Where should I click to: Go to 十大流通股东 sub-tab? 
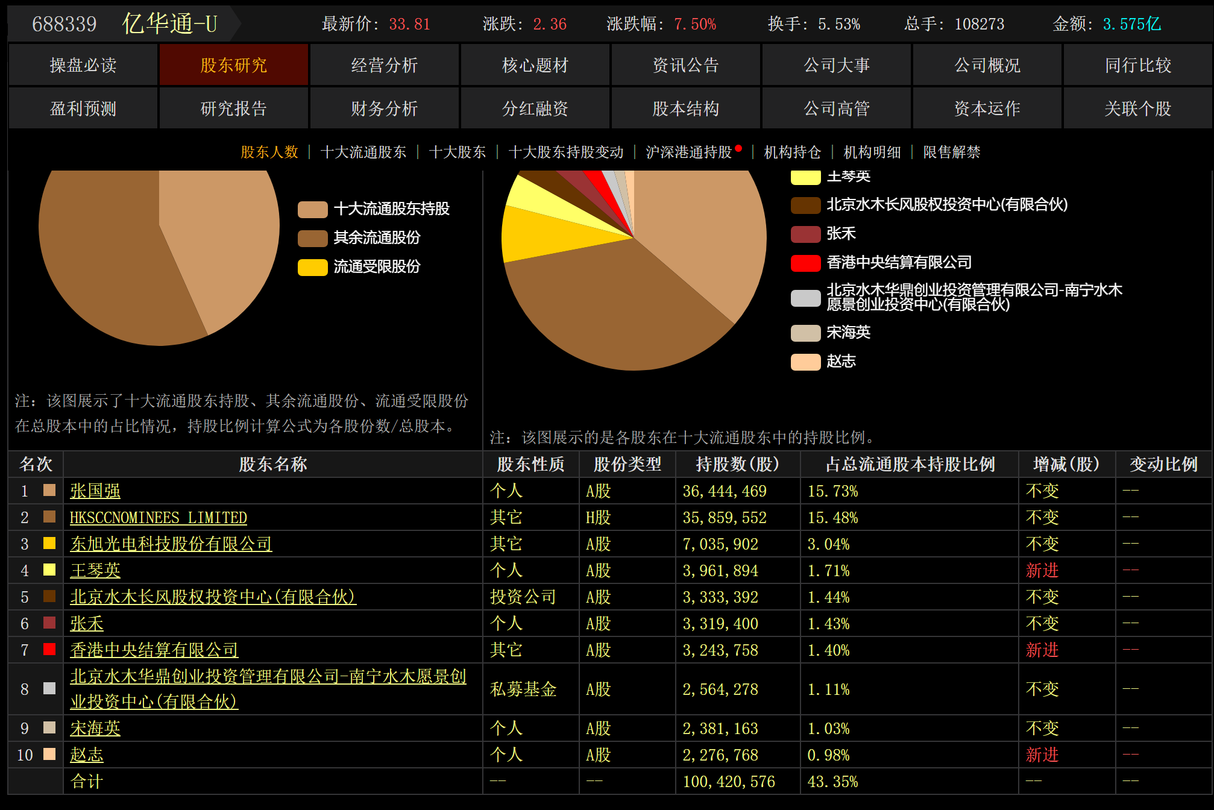(x=363, y=152)
